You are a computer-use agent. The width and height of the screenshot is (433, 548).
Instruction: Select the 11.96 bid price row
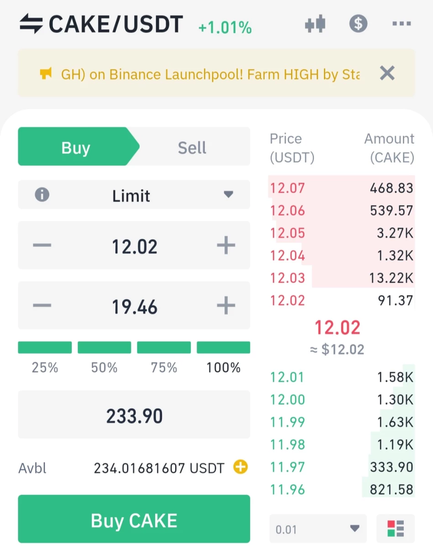(x=342, y=489)
